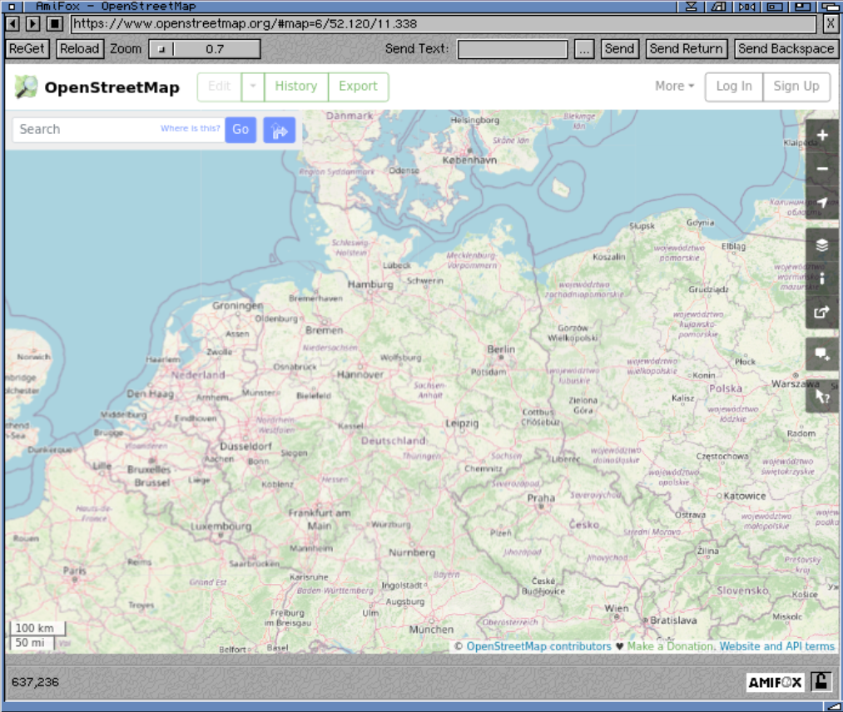Screen dimensions: 843x712
Task: Click the AMIFOX logo in status bar
Action: (775, 682)
